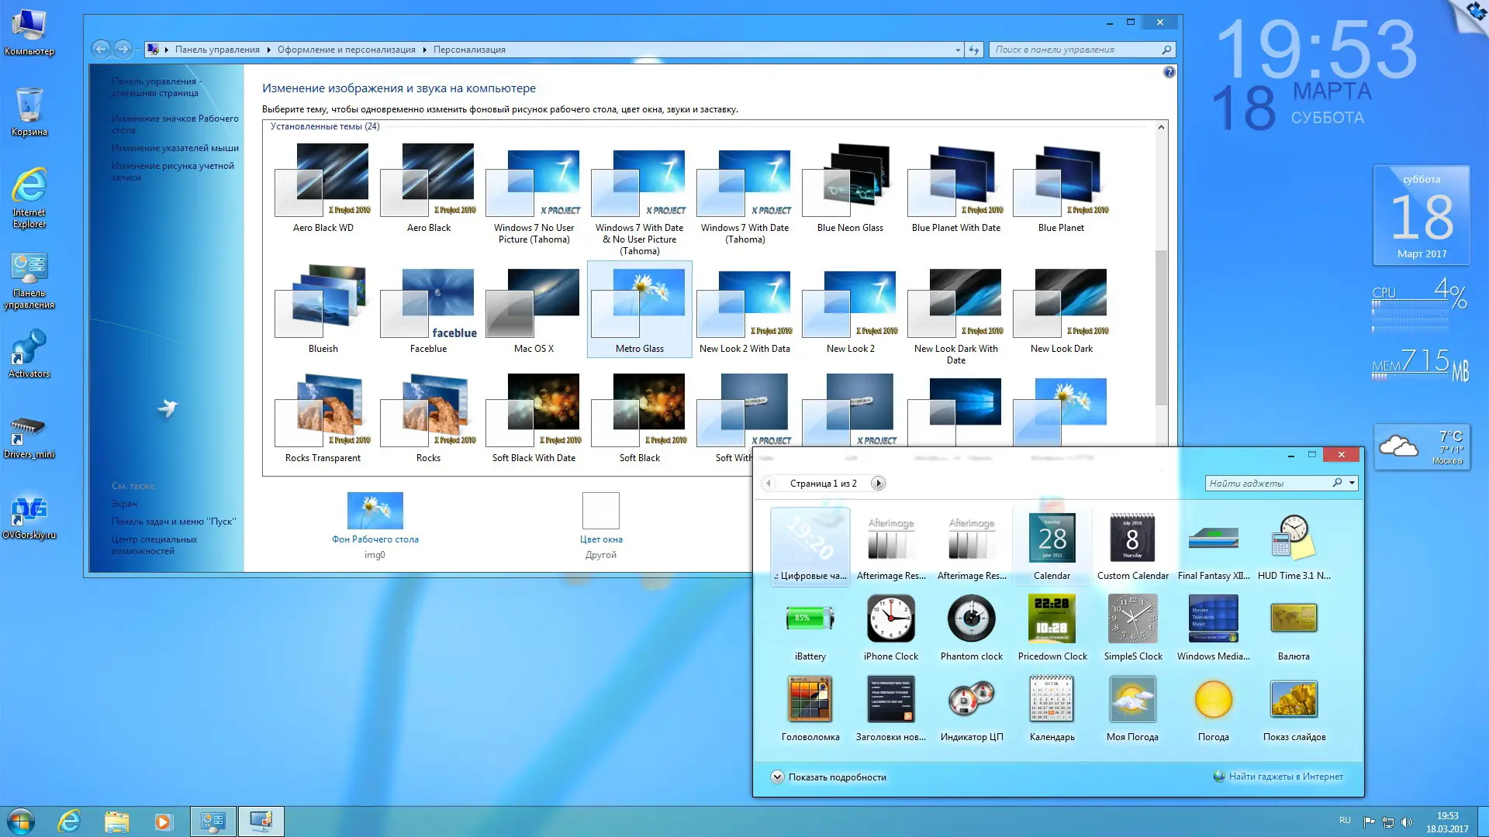This screenshot has height=837, width=1489.
Task: Open the iPhone Clock gadget
Action: (890, 619)
